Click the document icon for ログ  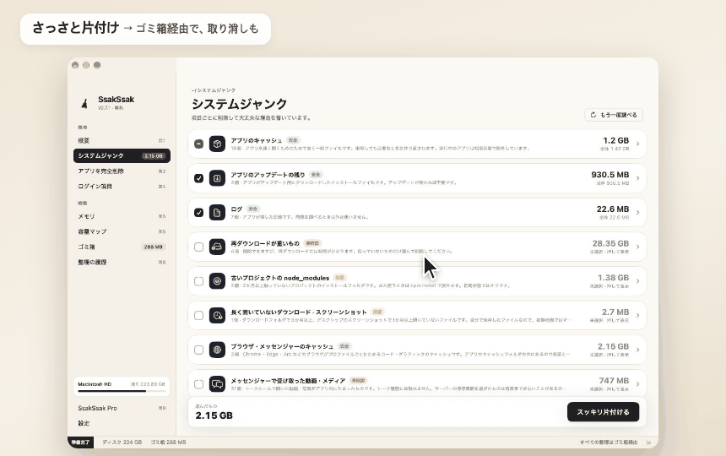[x=217, y=213]
